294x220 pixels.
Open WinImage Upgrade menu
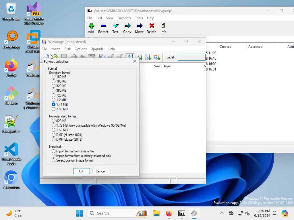(97, 49)
